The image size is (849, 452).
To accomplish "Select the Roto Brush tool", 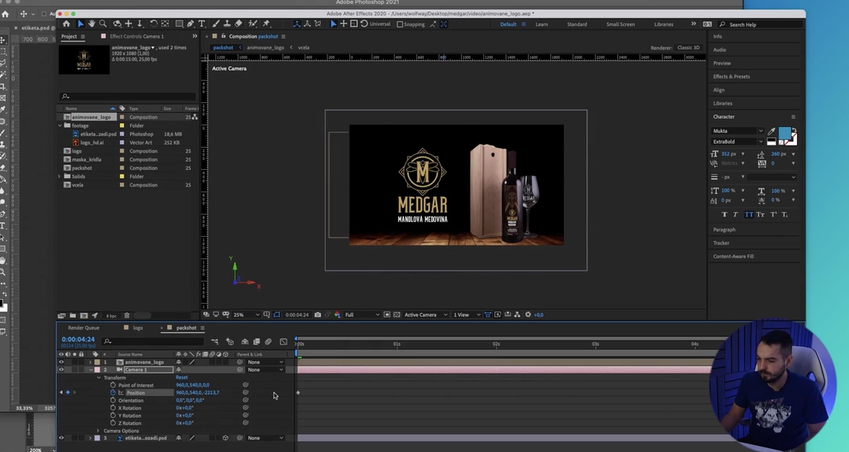I will click(253, 24).
